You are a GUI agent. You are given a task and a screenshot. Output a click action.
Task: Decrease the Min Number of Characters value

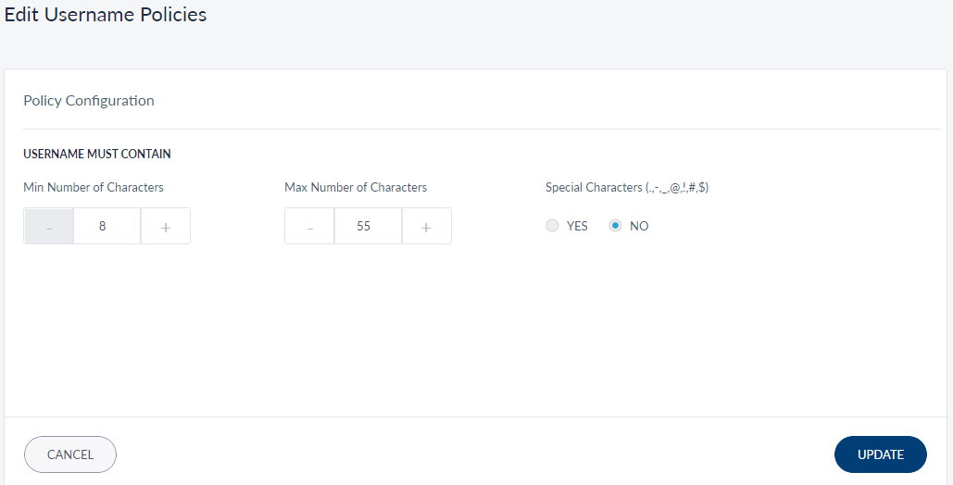pos(48,226)
